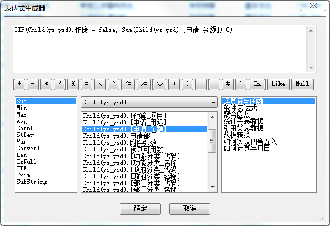
Task: Insert the multiplication asterisk operator
Action: (46, 84)
